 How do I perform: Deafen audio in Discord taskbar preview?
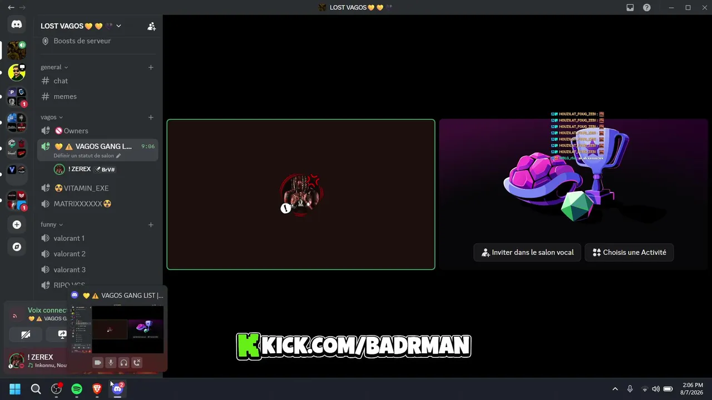(x=123, y=363)
